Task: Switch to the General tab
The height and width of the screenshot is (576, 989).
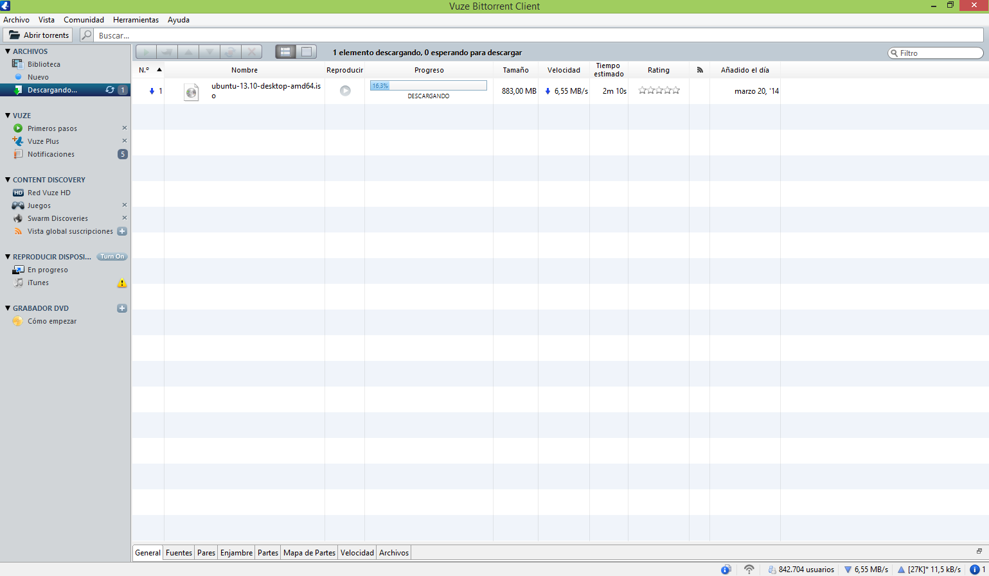Action: (x=148, y=553)
